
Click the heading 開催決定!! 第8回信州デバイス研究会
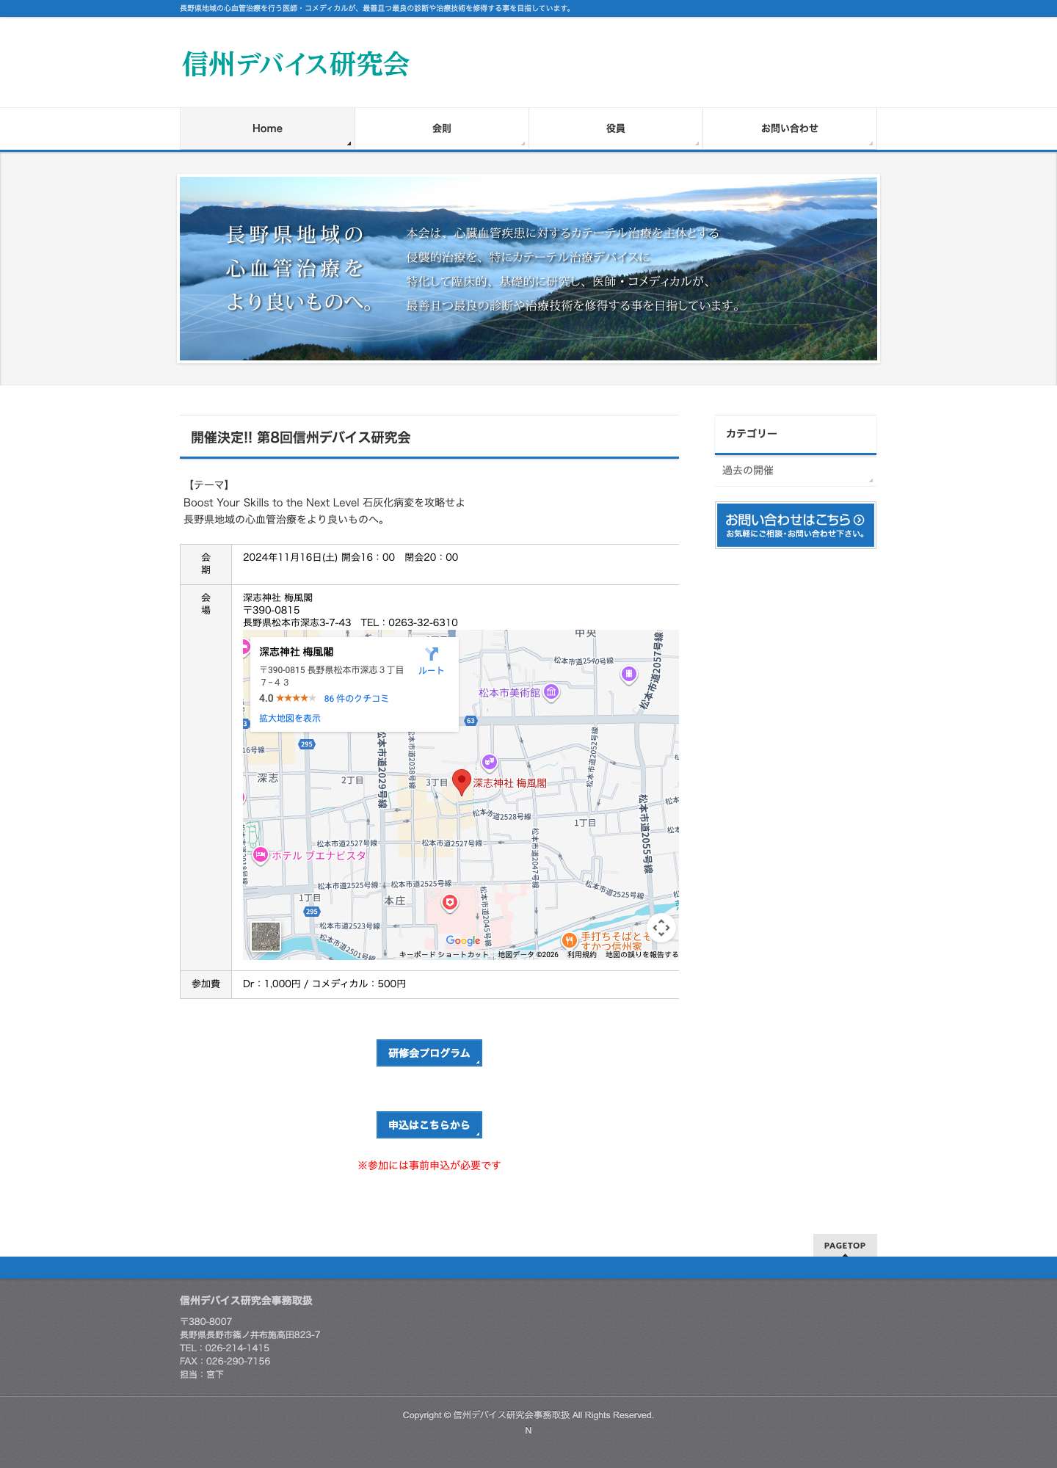pos(301,438)
